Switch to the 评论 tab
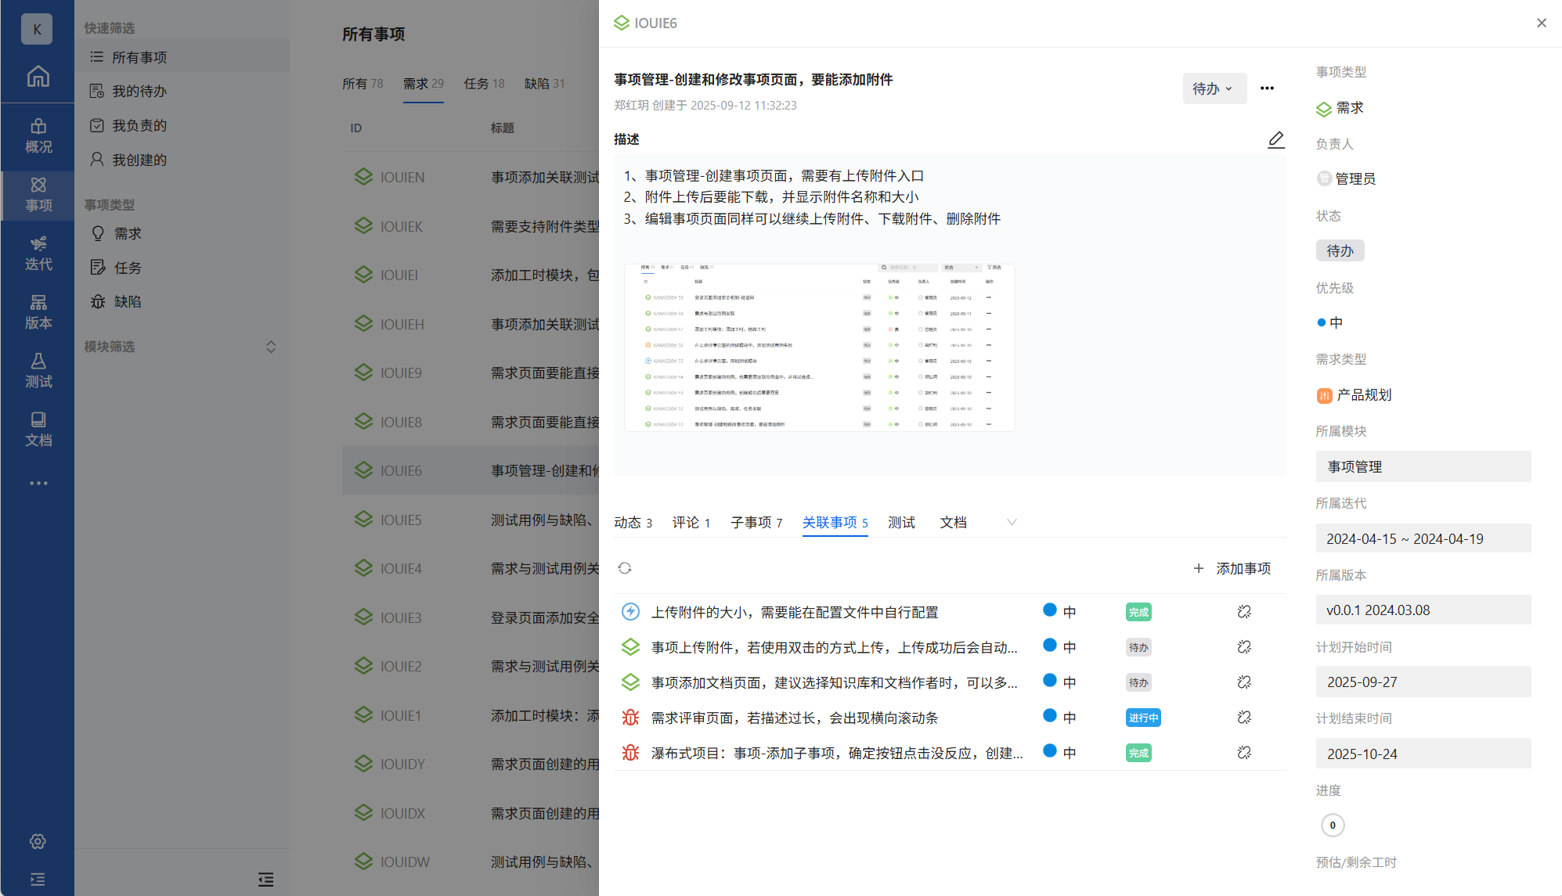Viewport: 1562px width, 896px height. coord(691,522)
